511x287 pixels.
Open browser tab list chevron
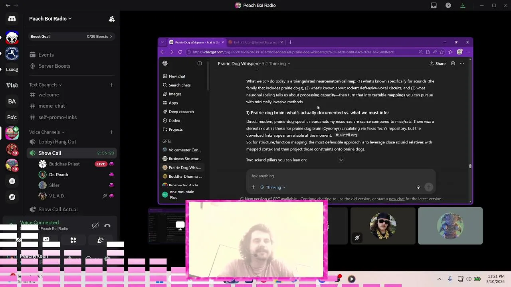(162, 42)
